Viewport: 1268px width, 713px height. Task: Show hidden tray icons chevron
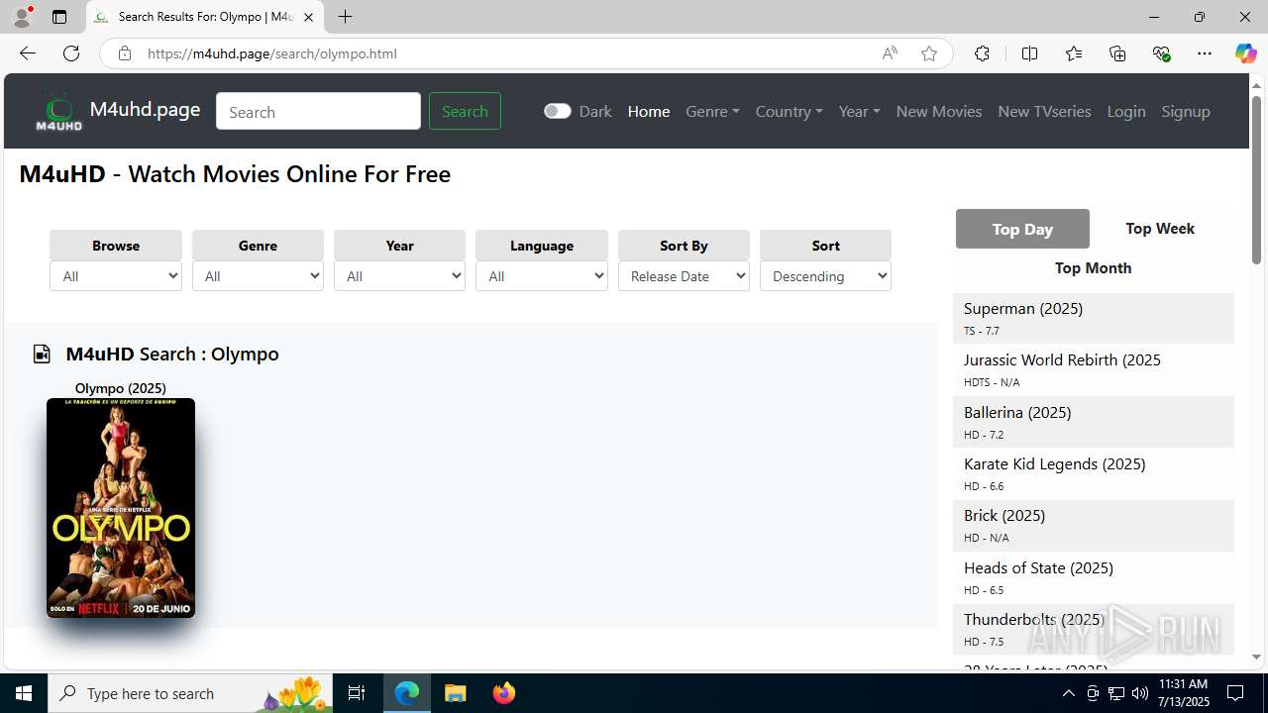[x=1068, y=693]
